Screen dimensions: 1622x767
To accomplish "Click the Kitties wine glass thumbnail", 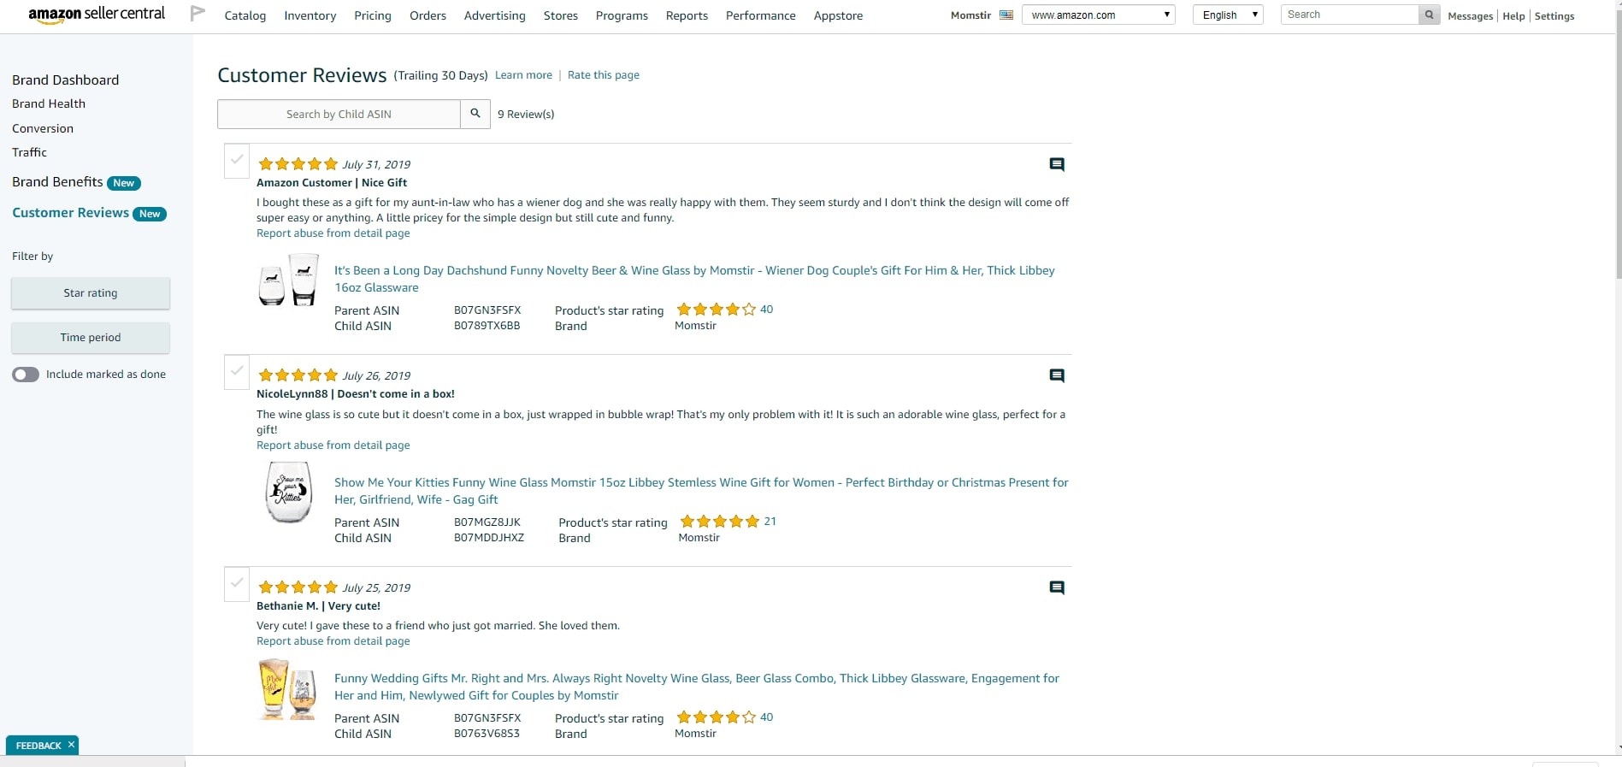I will click(288, 492).
